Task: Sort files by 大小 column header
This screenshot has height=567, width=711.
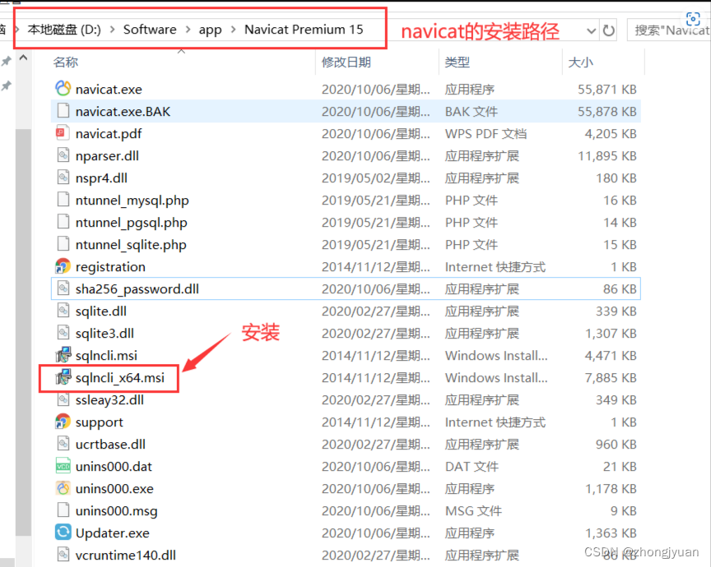Action: click(x=580, y=62)
